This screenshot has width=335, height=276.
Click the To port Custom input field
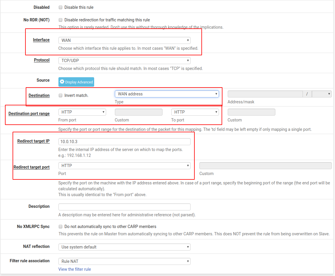coord(251,112)
